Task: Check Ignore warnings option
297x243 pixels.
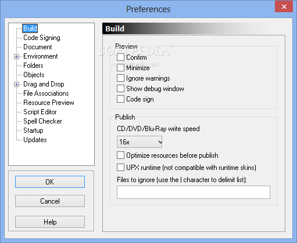Action: pos(120,78)
